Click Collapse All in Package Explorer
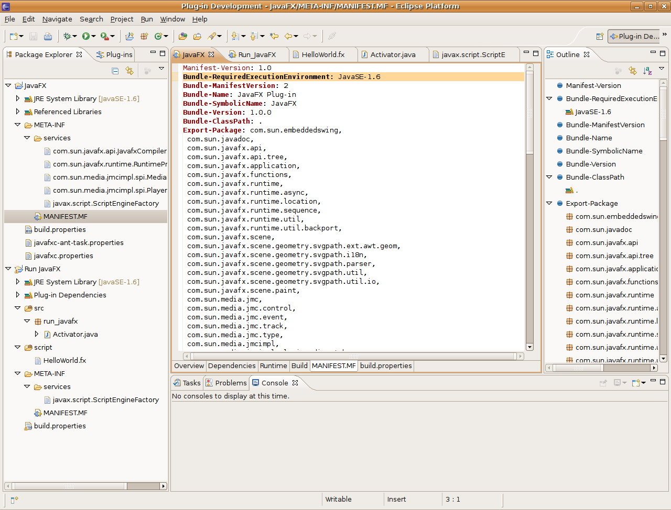671x510 pixels. tap(115, 71)
